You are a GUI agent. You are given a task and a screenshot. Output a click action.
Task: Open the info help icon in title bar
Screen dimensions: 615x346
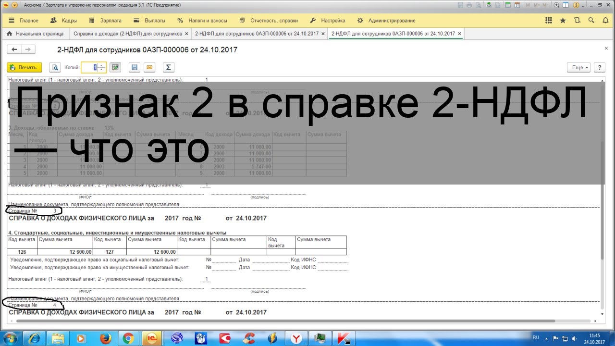[x=575, y=5]
